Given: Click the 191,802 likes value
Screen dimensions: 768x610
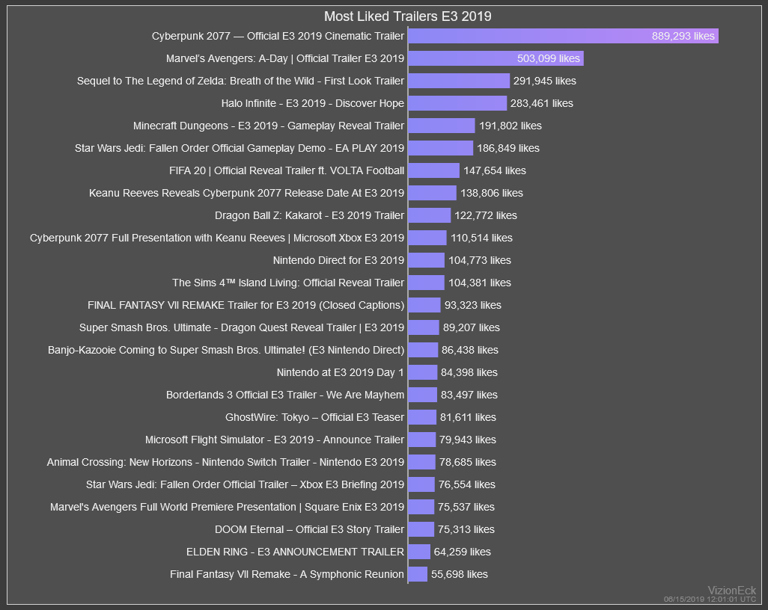Looking at the screenshot, I should point(511,126).
